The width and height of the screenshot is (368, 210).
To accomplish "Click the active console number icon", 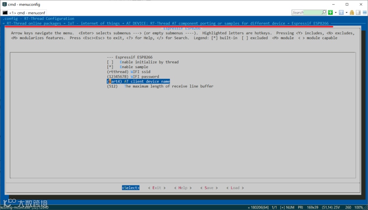I will coord(341,13).
